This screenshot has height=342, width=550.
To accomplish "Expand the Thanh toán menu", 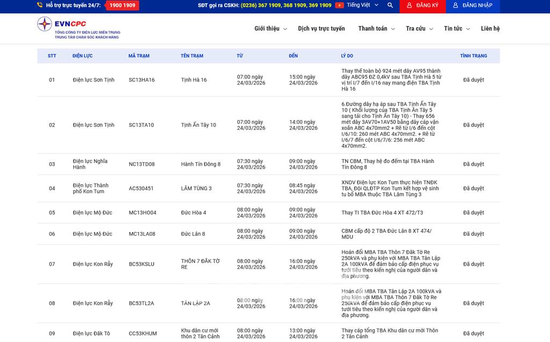I will [x=376, y=28].
